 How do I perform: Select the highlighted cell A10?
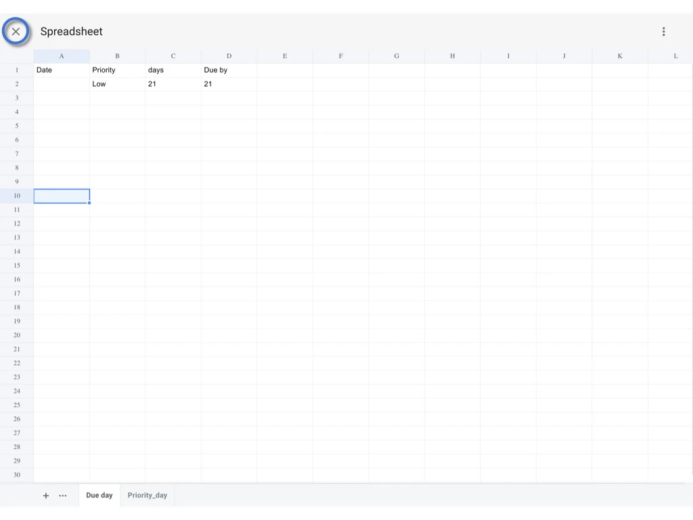coord(62,196)
